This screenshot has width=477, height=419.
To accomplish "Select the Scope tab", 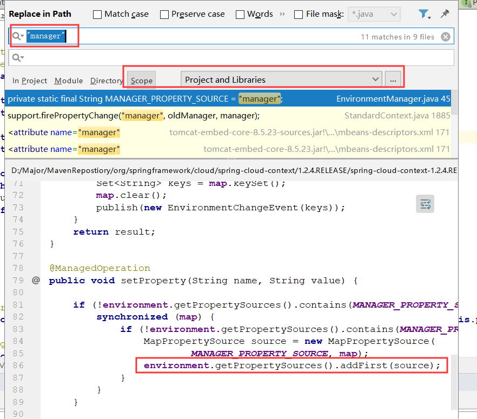I will [142, 80].
